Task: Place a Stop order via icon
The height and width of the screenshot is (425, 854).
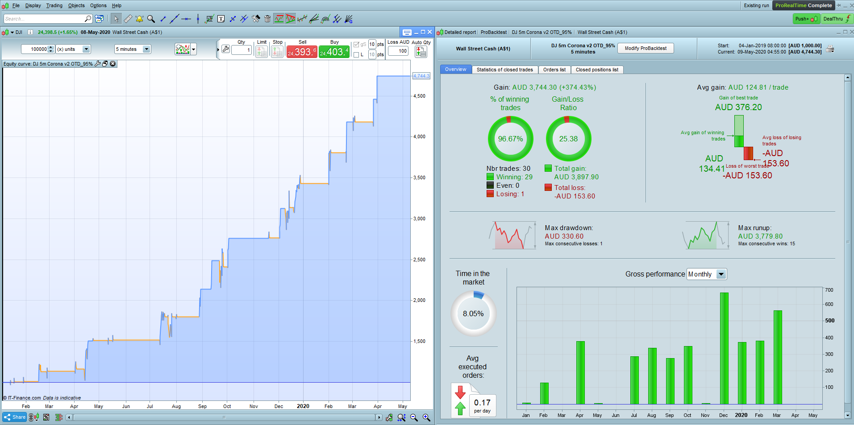Action: coord(277,52)
